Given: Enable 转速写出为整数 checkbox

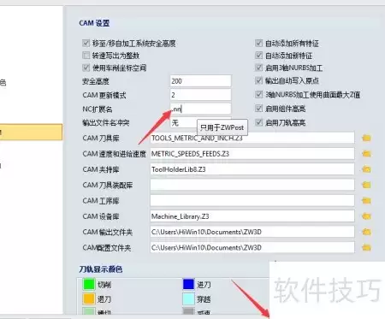Looking at the screenshot, I should 86,56.
